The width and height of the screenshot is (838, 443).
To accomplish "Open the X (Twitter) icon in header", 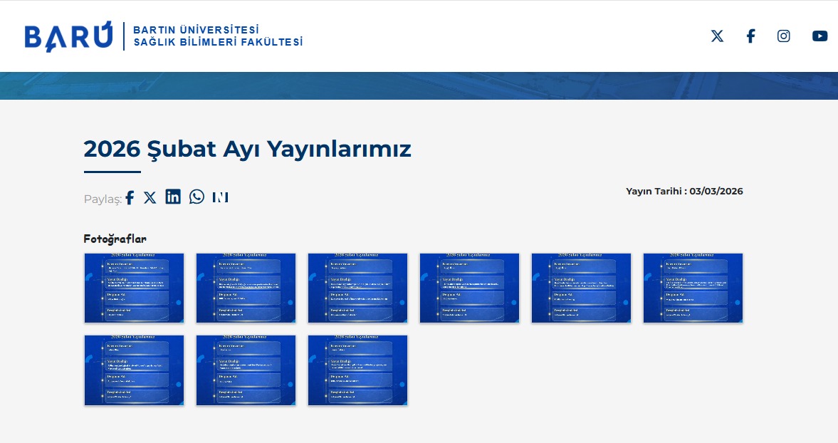I will click(x=717, y=36).
